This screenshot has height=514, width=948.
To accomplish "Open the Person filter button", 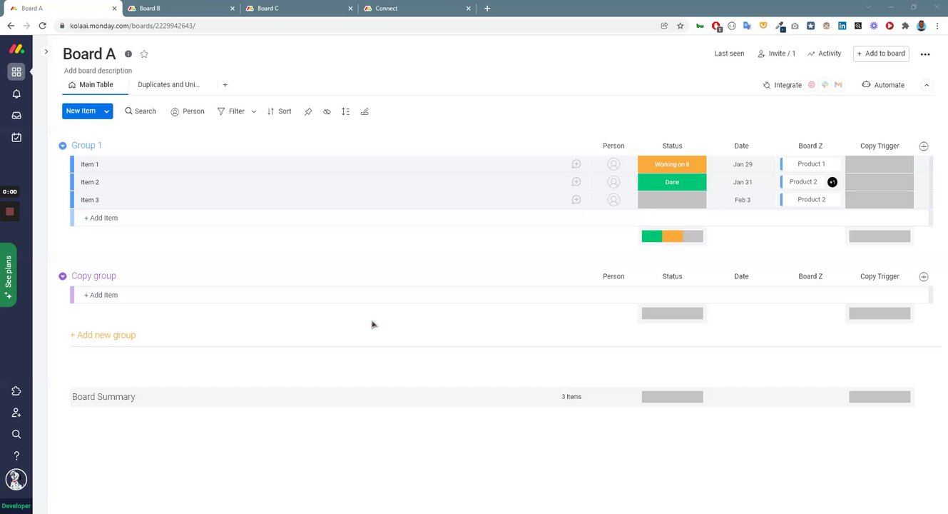I will tap(188, 111).
